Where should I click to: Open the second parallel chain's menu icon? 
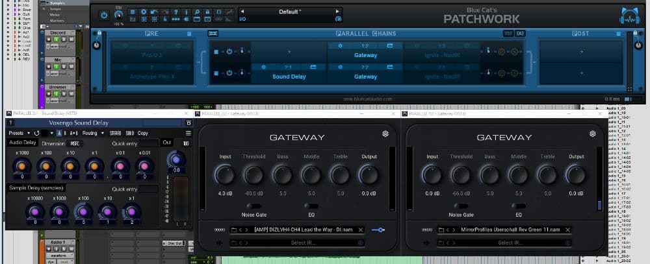pos(216,73)
